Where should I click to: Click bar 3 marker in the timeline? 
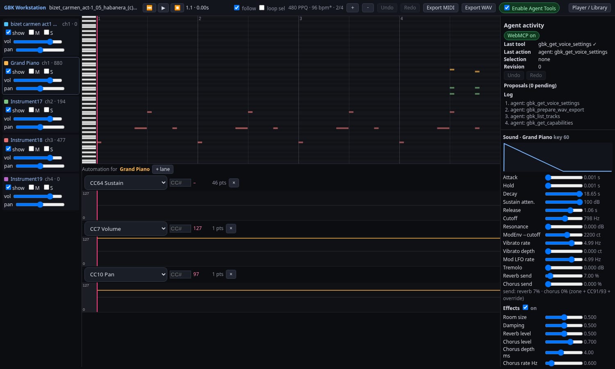coord(301,19)
